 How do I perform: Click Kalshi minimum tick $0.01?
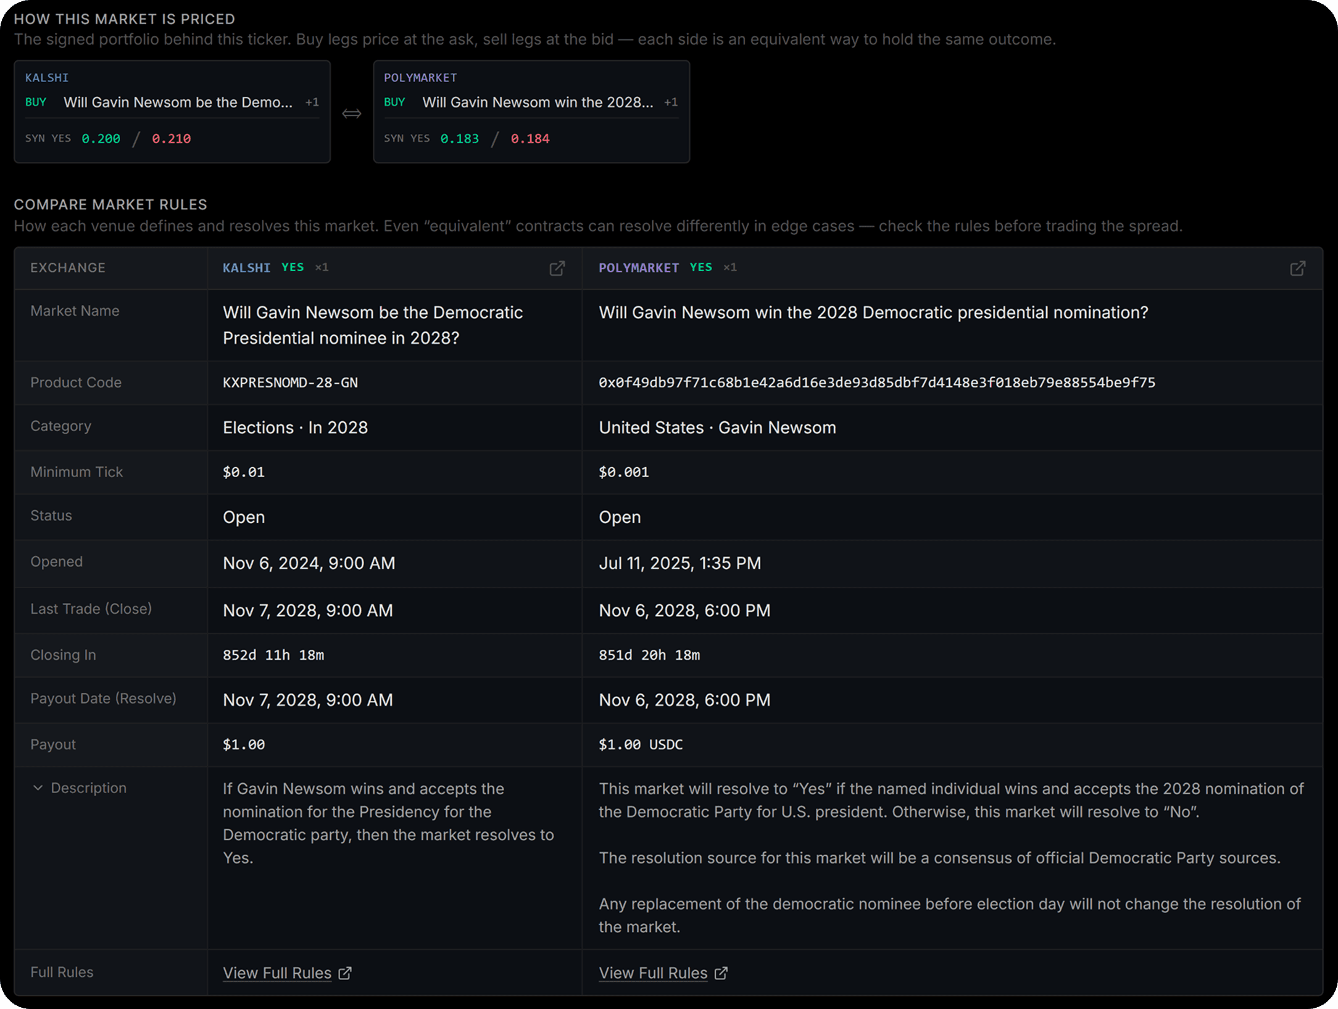(244, 472)
